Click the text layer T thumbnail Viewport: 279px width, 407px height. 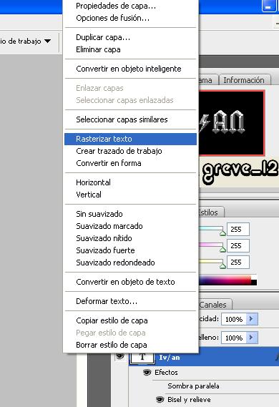(142, 358)
